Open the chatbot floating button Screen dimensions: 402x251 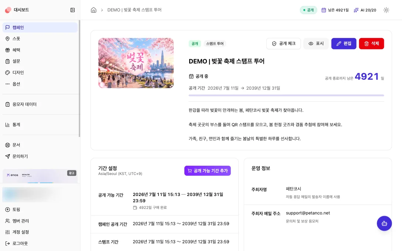pyautogui.click(x=384, y=223)
